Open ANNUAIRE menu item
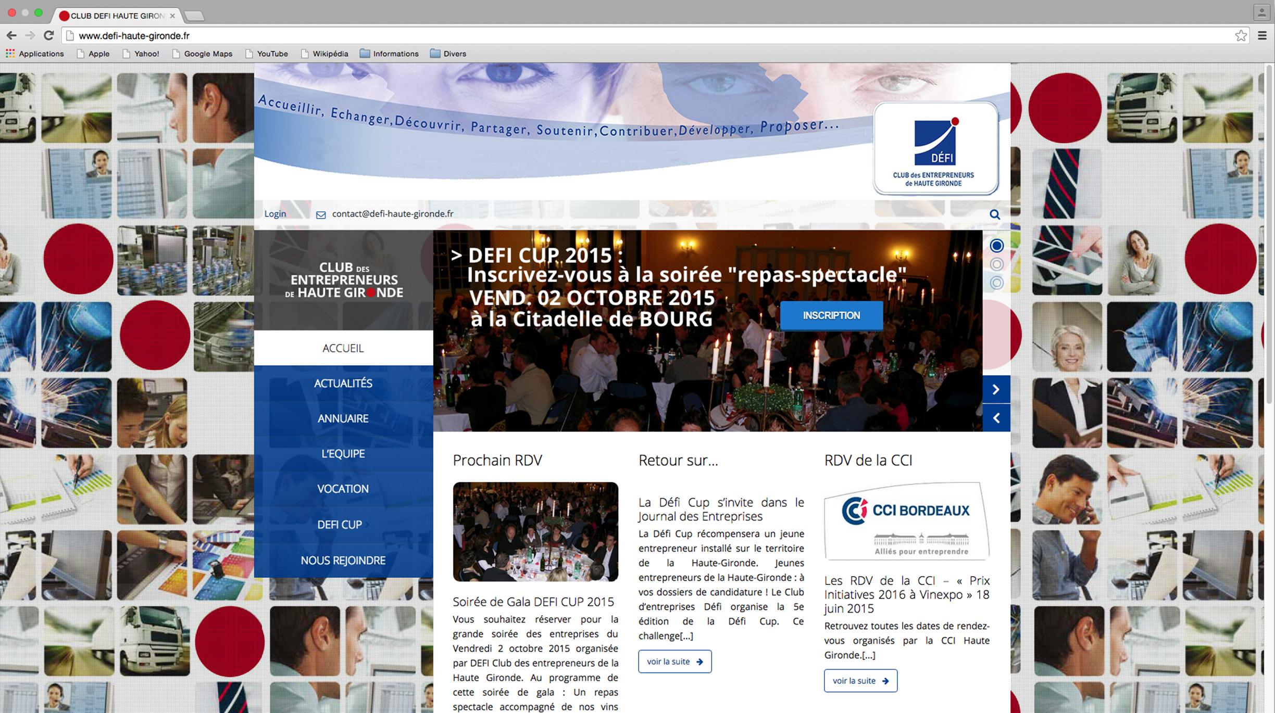1275x713 pixels. point(343,418)
